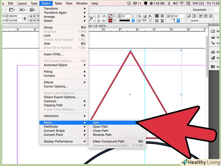221x166 pixels.
Task: Open the Pages panel icon
Action: click(x=213, y=31)
